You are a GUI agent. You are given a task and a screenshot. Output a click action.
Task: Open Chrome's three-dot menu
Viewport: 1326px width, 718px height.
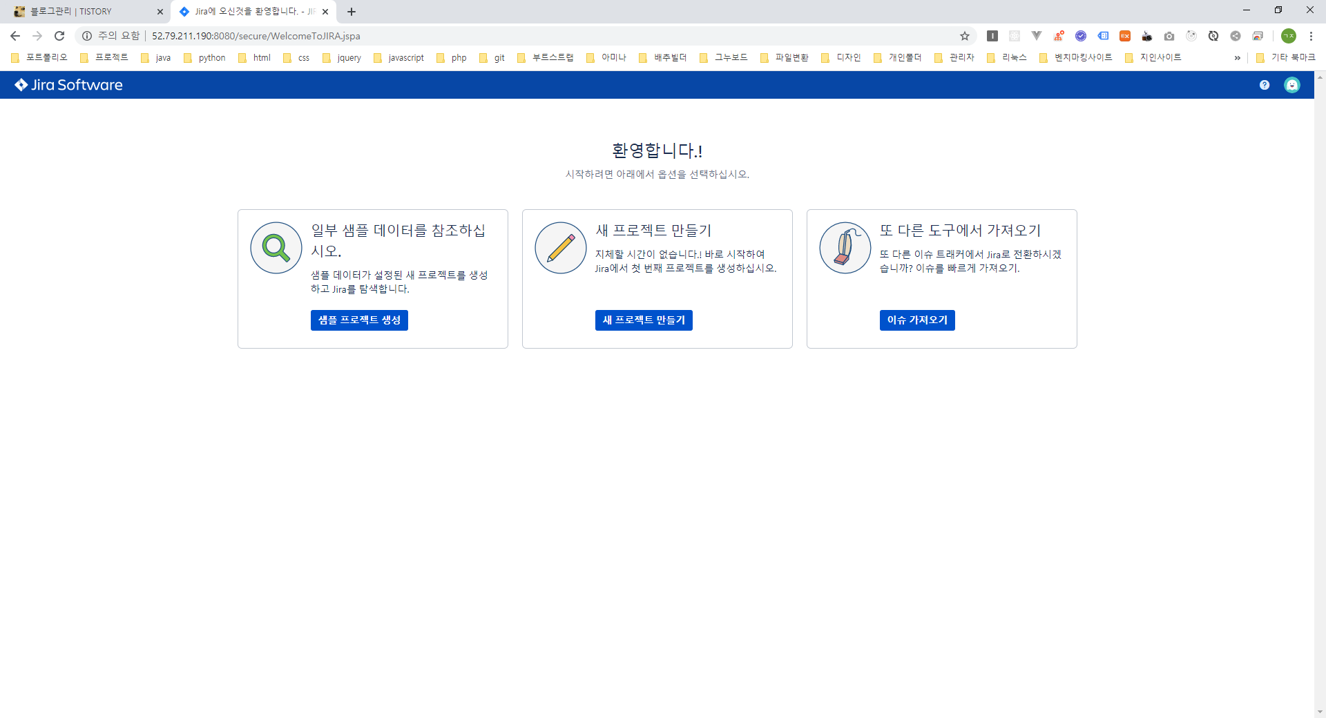(1311, 36)
